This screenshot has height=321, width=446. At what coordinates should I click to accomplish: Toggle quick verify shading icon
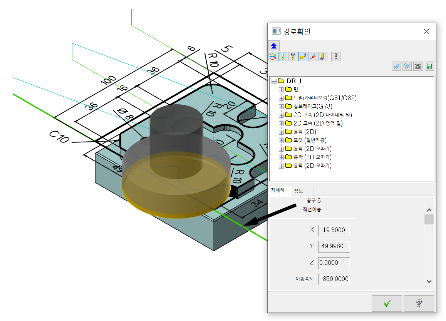(x=322, y=57)
